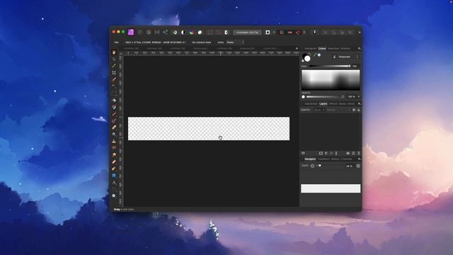This screenshot has height=255, width=453.
Task: Open layer blend options gear icon
Action: point(354,110)
